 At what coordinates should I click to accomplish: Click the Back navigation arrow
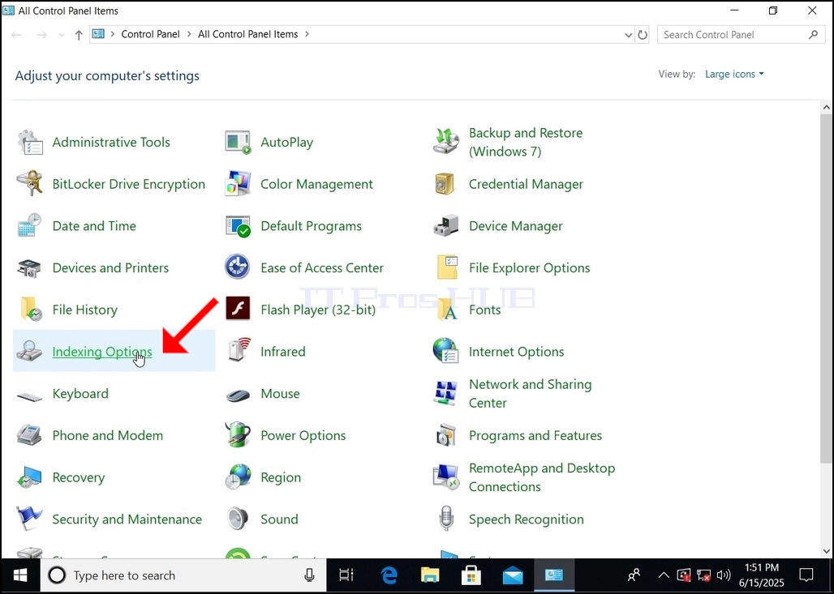(x=16, y=35)
